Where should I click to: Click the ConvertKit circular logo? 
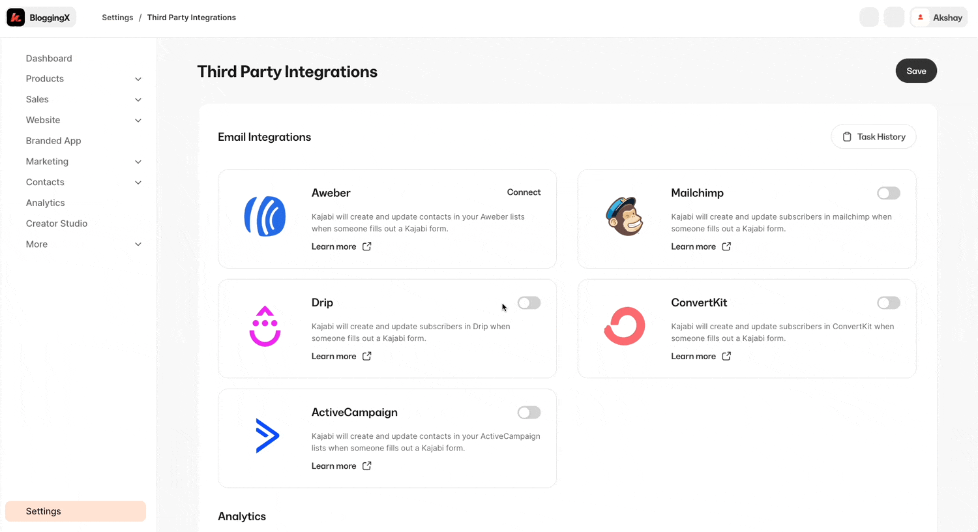624,325
